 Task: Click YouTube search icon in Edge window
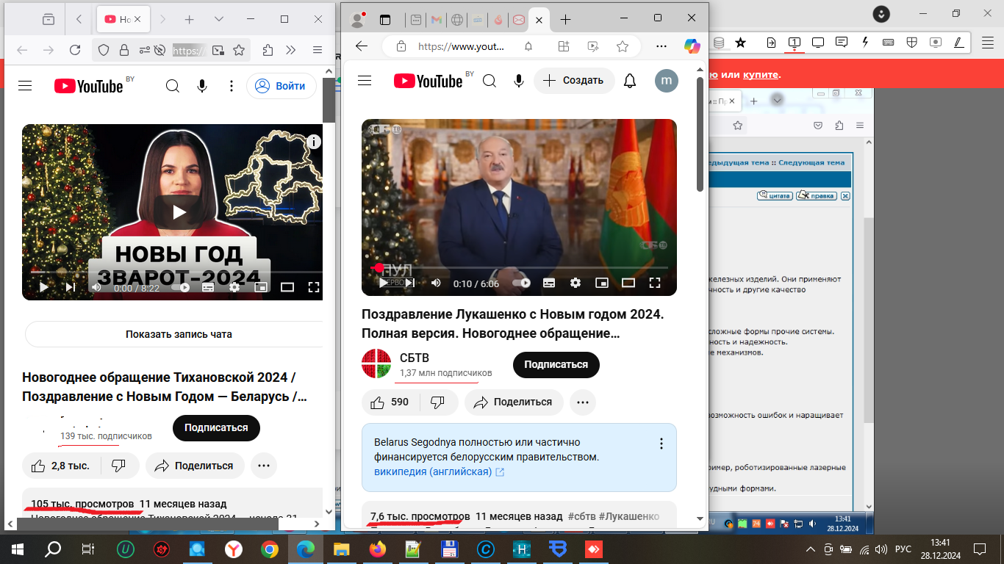(x=490, y=81)
